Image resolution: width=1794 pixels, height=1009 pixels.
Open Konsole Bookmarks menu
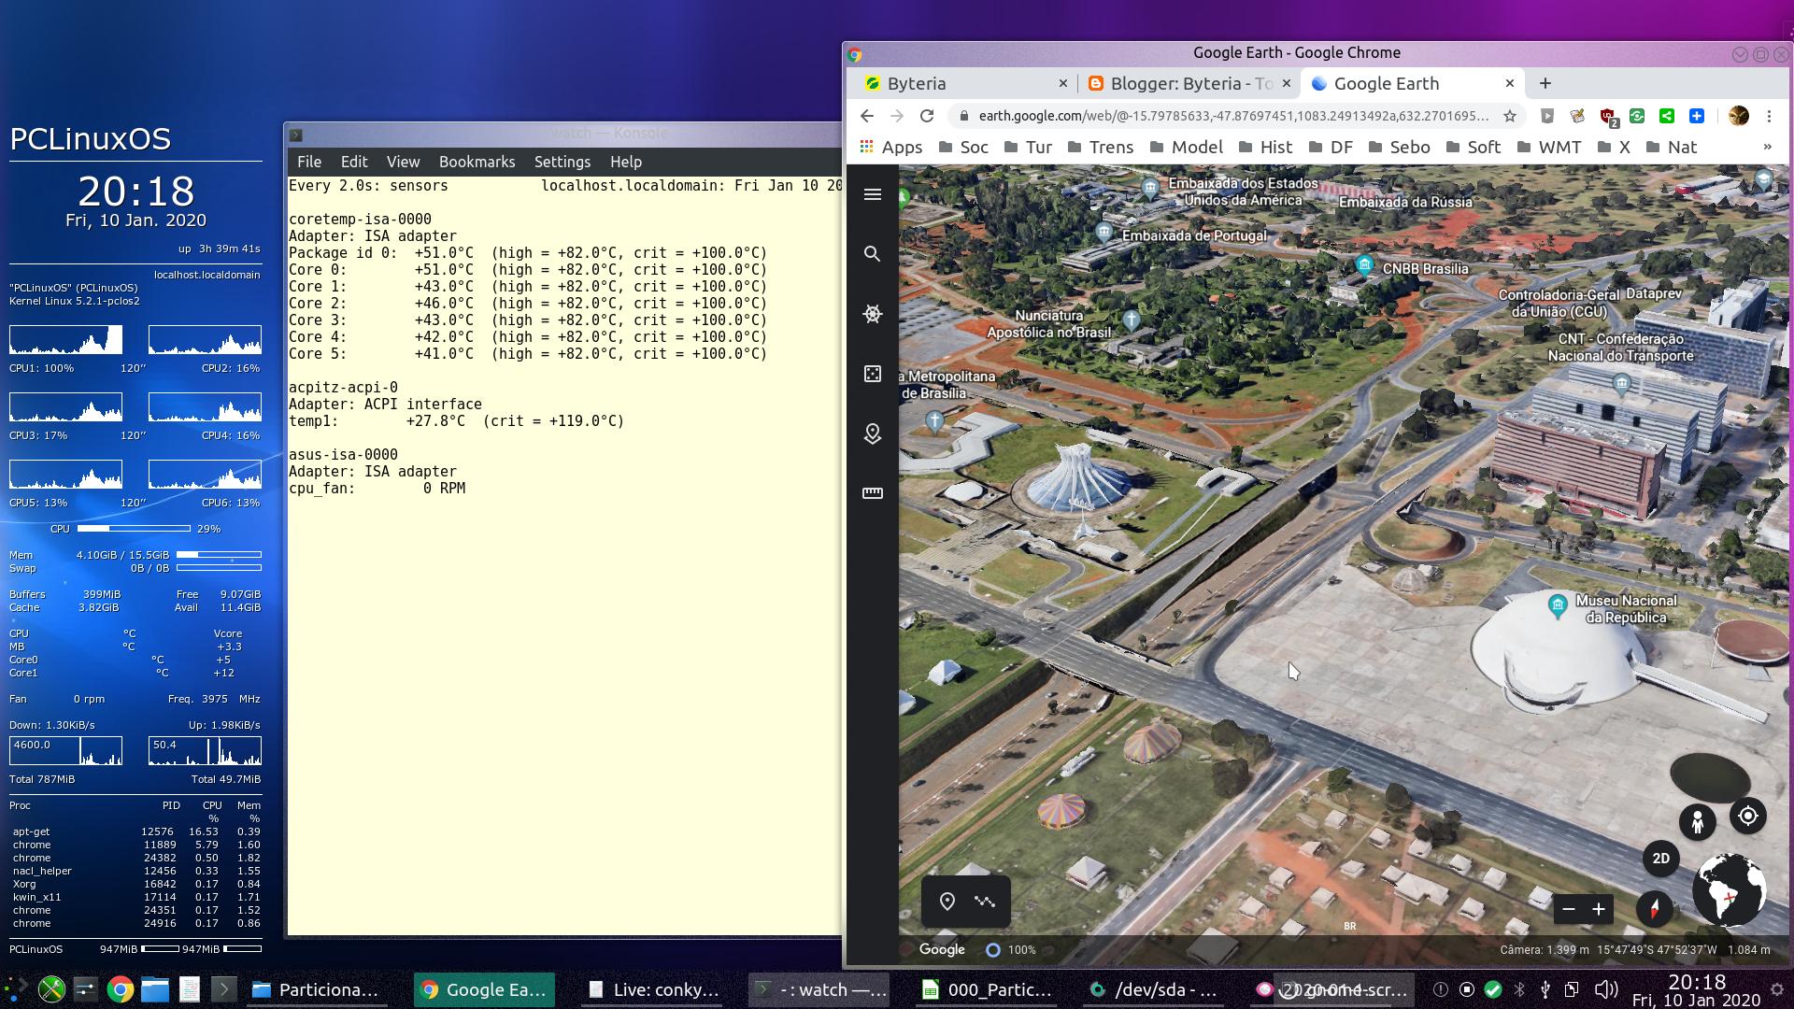[477, 162]
